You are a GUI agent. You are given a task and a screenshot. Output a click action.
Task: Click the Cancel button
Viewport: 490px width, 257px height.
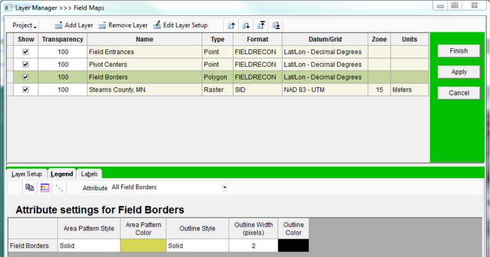pyautogui.click(x=459, y=93)
